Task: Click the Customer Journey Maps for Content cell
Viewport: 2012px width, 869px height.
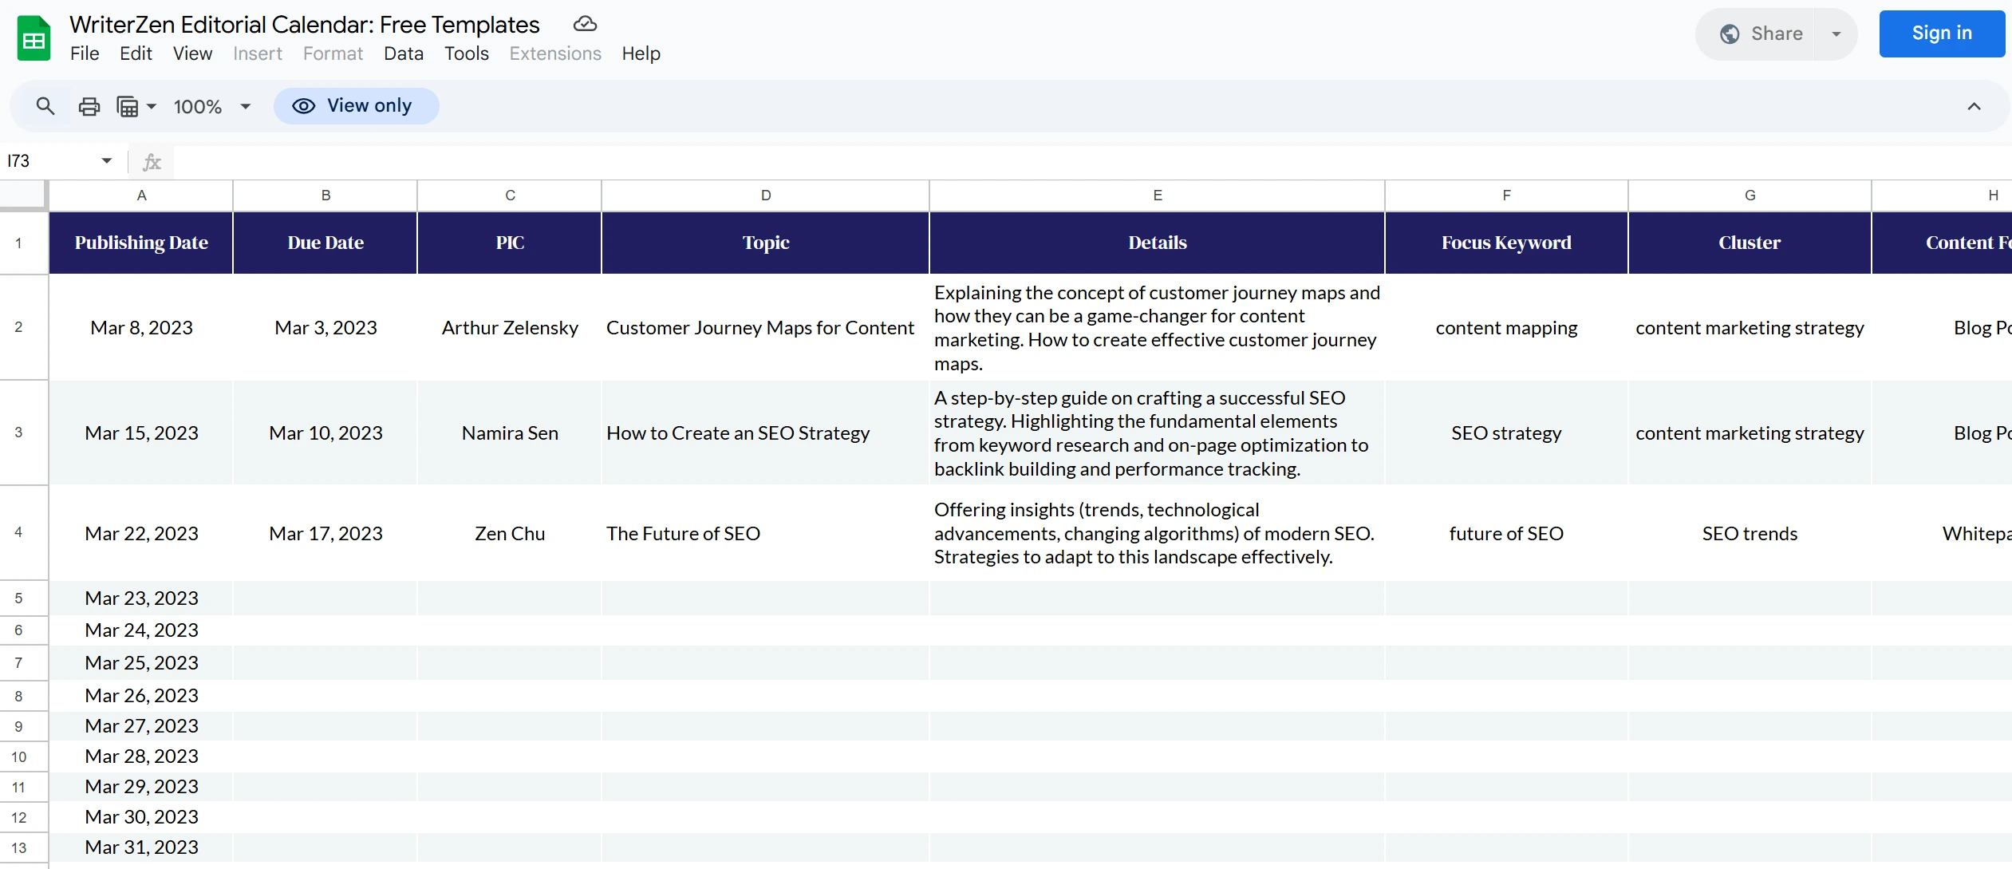Action: 766,328
